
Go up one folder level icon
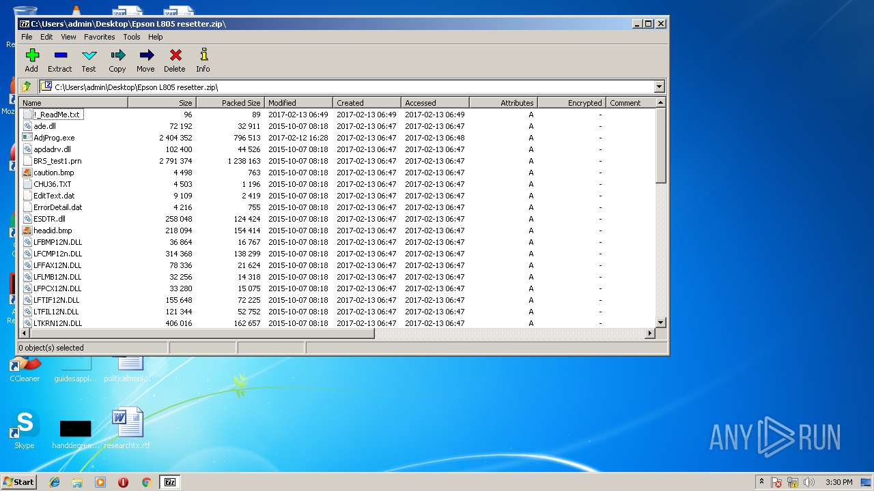[27, 87]
